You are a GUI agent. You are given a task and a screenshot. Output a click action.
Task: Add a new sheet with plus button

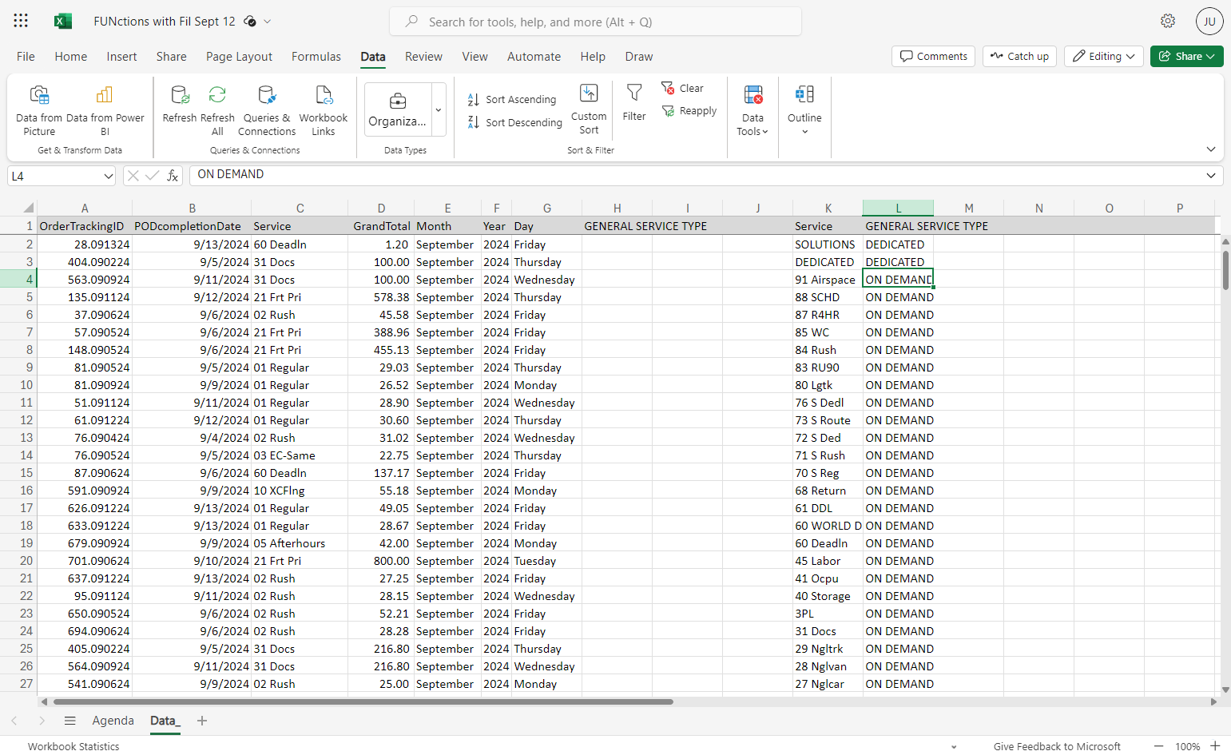tap(202, 721)
